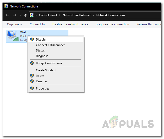Screen dimensions: 164x139
Task: Click shield icon beside Delete
Action: [32, 76]
